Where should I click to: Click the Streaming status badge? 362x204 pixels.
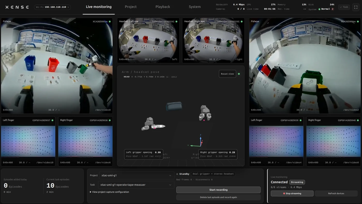297,182
